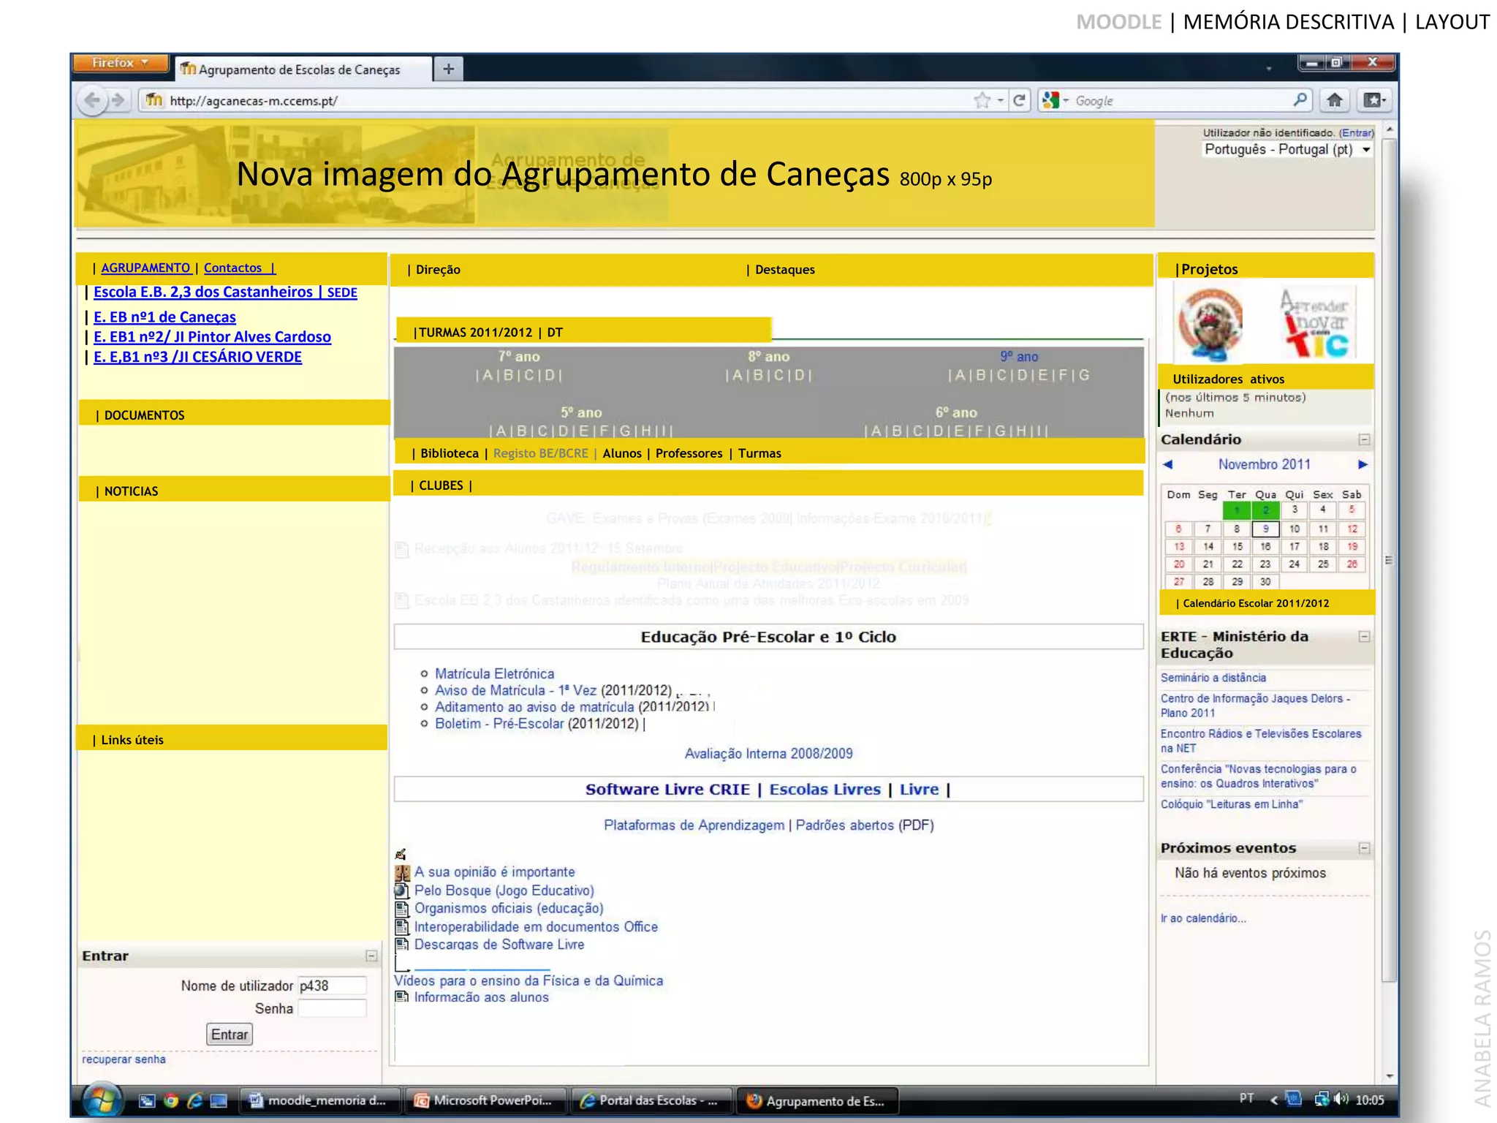Open the Firefox home page icon
This screenshot has height=1123, width=1497.
[x=1335, y=100]
